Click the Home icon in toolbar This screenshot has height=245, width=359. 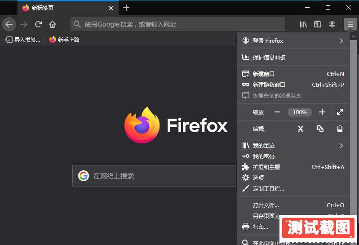(x=53, y=24)
